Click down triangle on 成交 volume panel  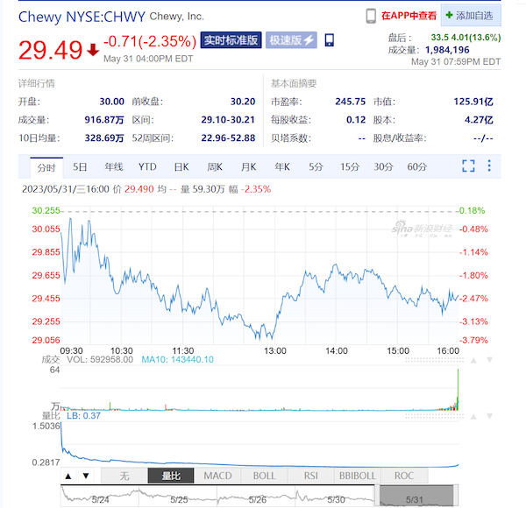(489, 360)
